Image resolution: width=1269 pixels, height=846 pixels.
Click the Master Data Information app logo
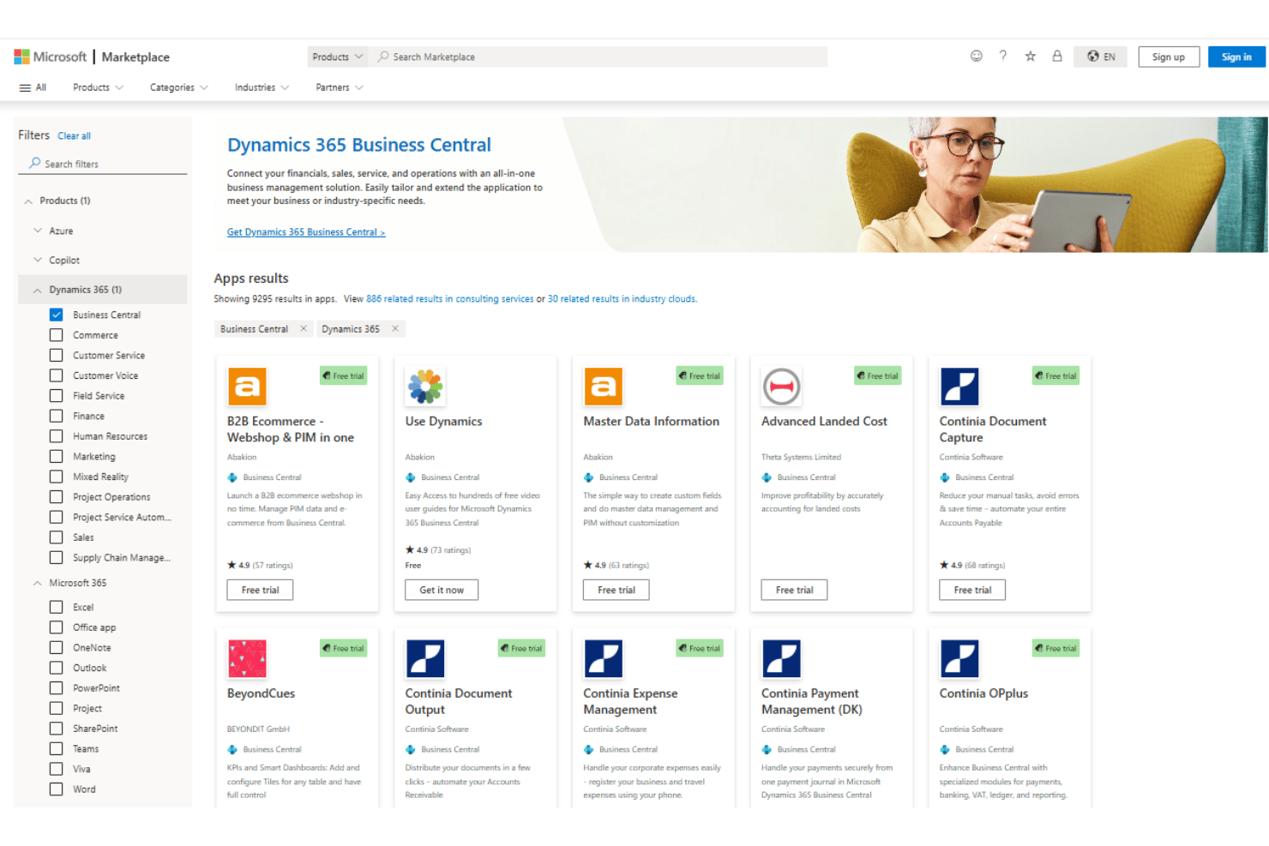tap(603, 387)
